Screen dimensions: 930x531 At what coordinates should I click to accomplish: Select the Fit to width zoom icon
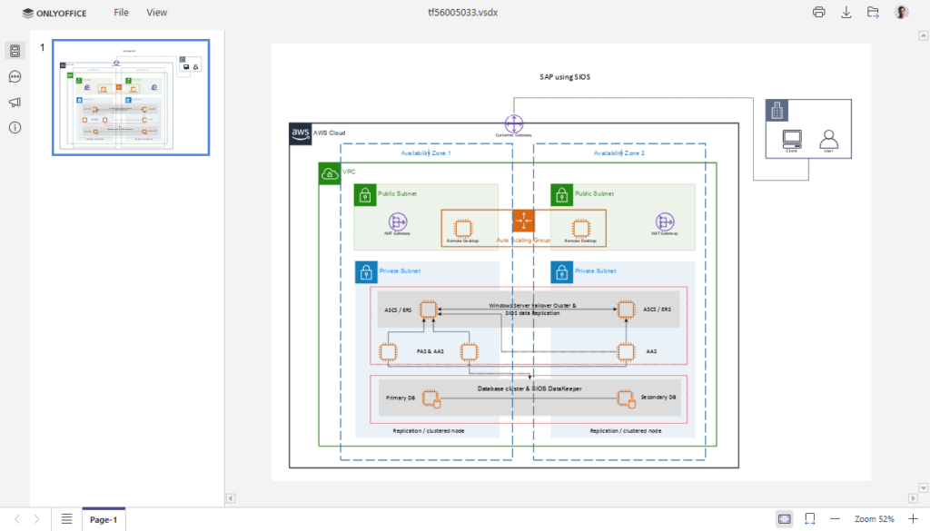click(x=809, y=518)
